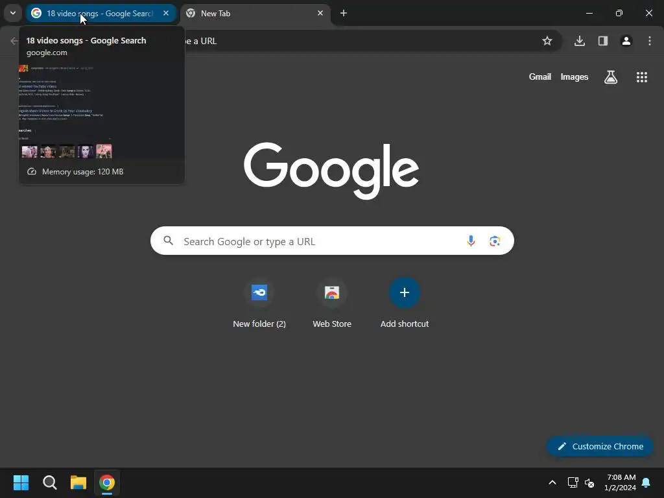Close the New Tab tab
Screen dimensions: 664x498
point(320,13)
